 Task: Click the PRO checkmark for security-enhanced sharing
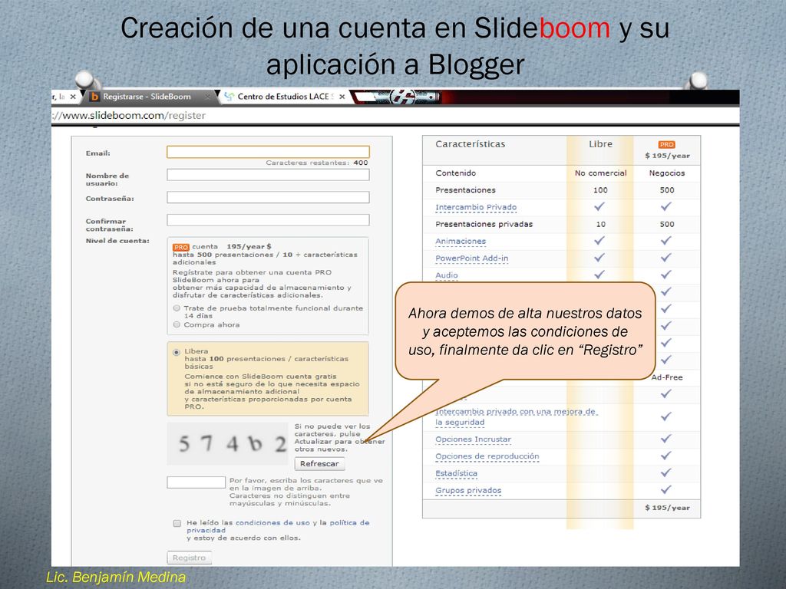point(665,416)
